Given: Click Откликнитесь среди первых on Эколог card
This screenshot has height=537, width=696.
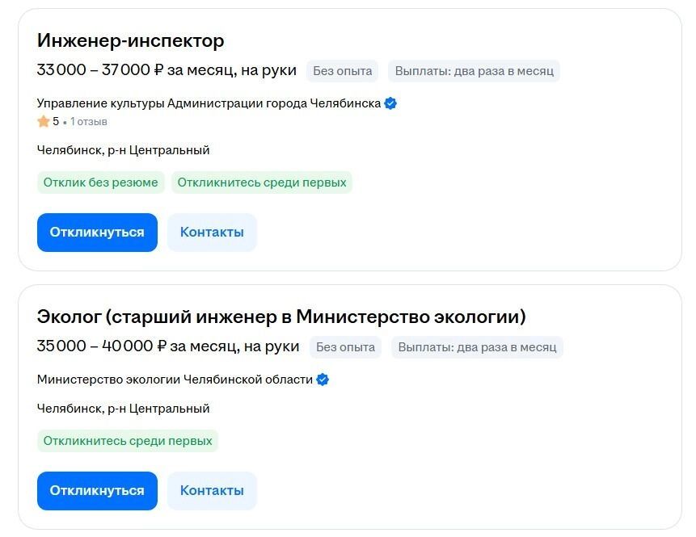Looking at the screenshot, I should tap(128, 441).
